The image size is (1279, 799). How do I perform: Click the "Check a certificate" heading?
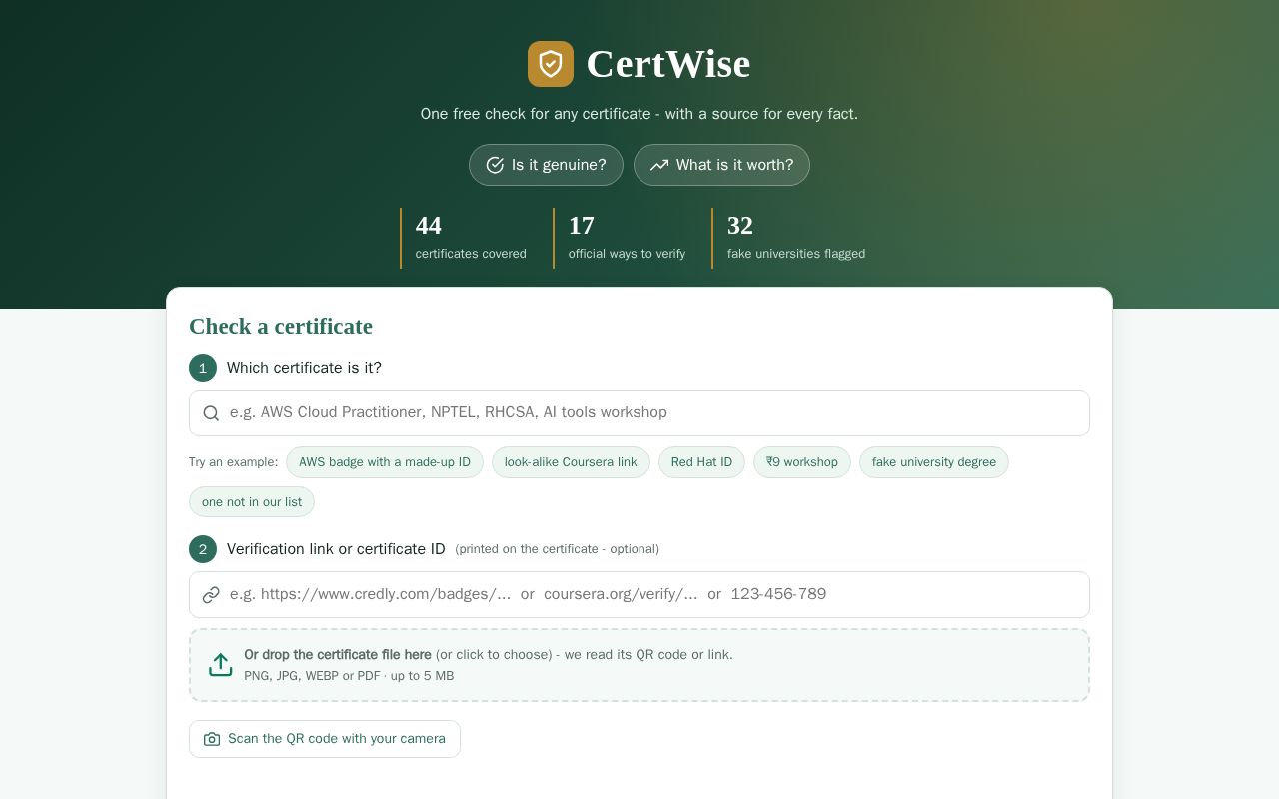[x=281, y=327]
